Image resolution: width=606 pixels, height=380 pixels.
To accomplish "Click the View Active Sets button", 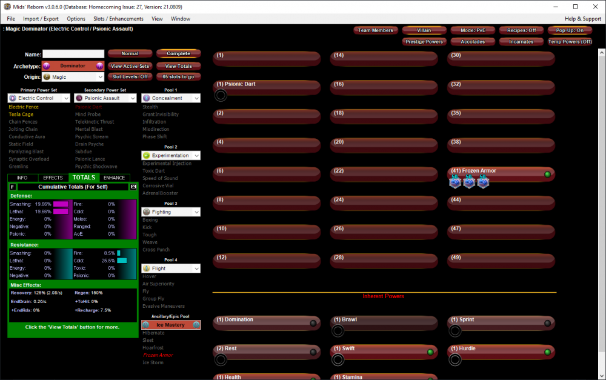I will coord(130,66).
